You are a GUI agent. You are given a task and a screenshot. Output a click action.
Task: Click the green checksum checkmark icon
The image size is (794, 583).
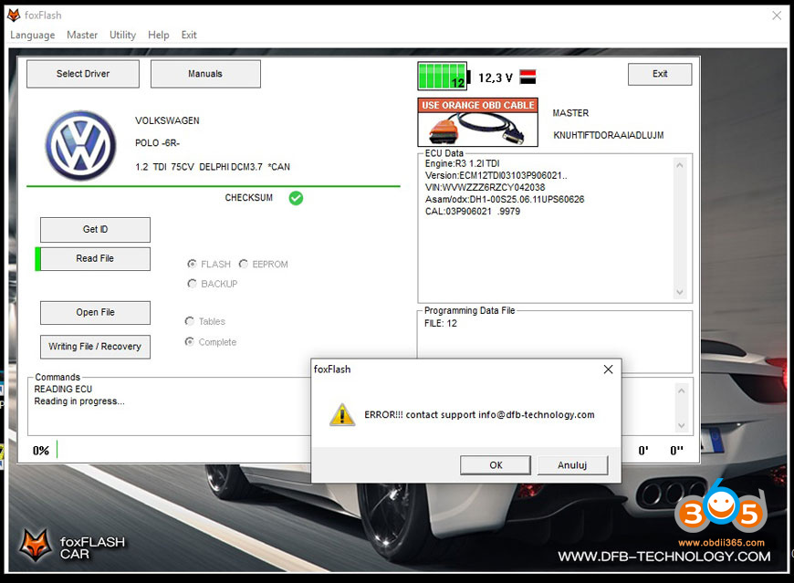[x=296, y=198]
